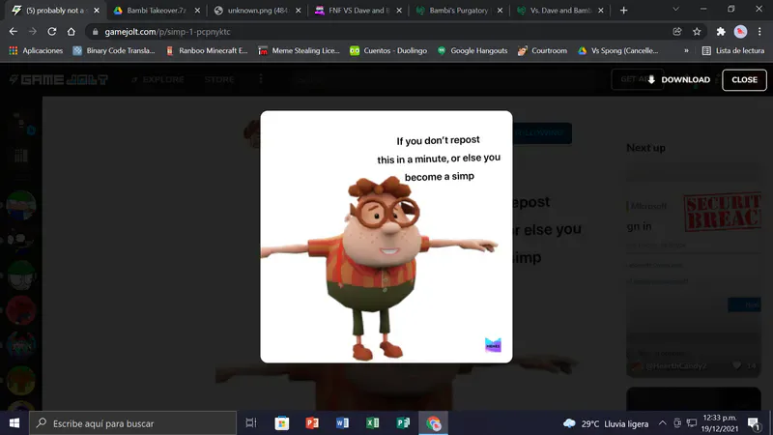Launch PowerPoint from the taskbar
Viewport: 773px width, 435px height.
coord(312,423)
